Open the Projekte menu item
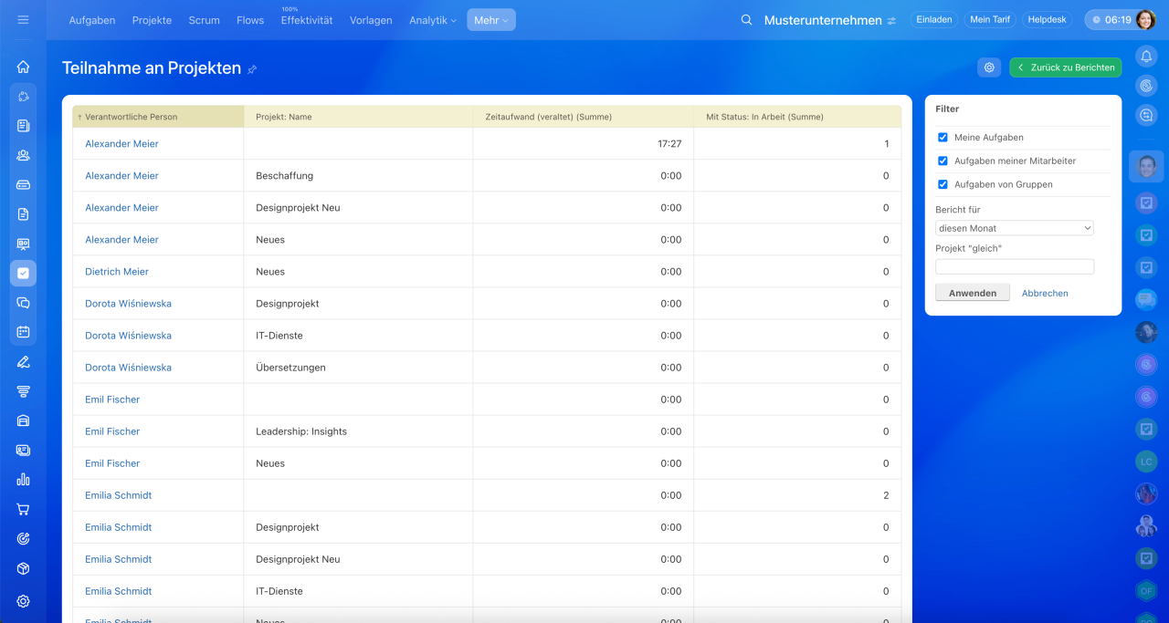The image size is (1169, 623). (x=152, y=20)
